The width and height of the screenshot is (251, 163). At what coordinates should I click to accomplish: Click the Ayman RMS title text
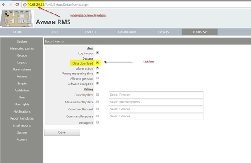[53, 22]
